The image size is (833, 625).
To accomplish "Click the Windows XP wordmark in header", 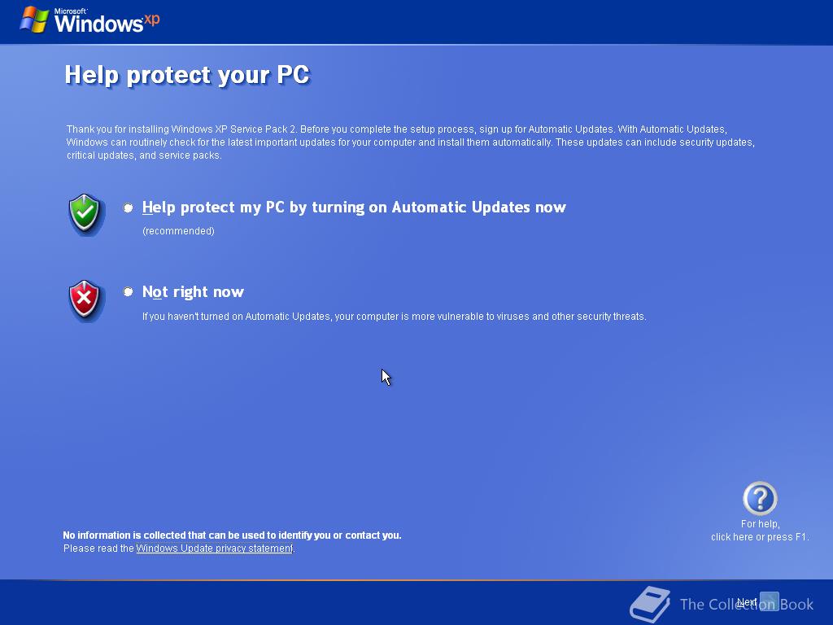I will (x=107, y=21).
